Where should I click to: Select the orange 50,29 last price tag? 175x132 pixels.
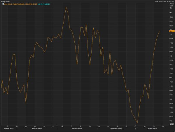(171, 31)
